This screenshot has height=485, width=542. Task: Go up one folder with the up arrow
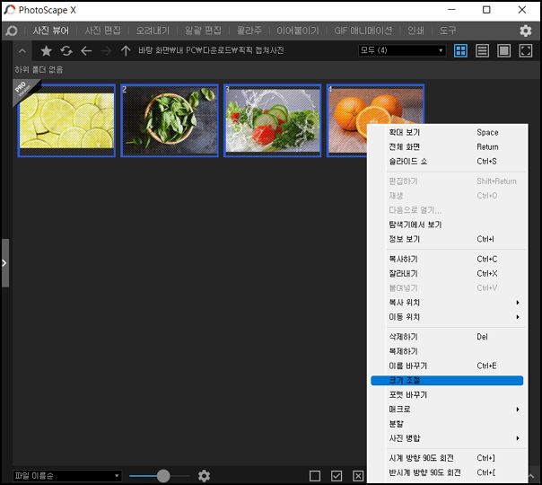point(126,51)
